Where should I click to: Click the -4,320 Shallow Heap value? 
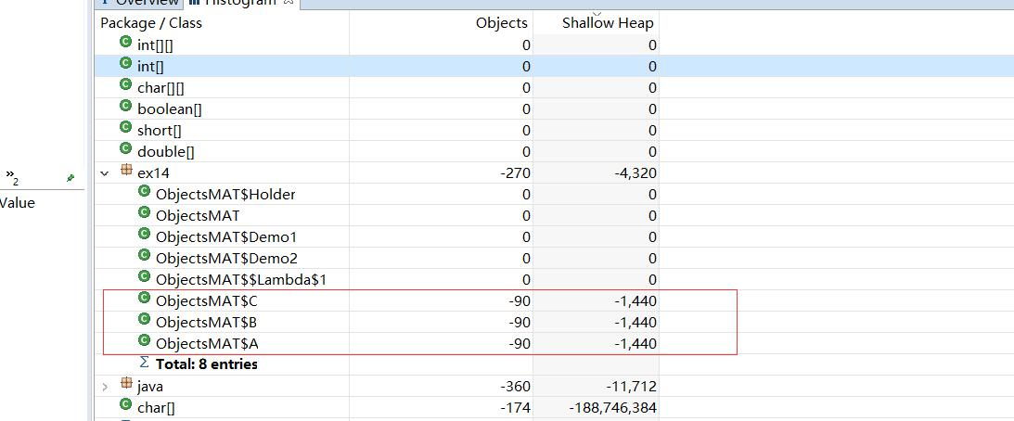tap(635, 173)
